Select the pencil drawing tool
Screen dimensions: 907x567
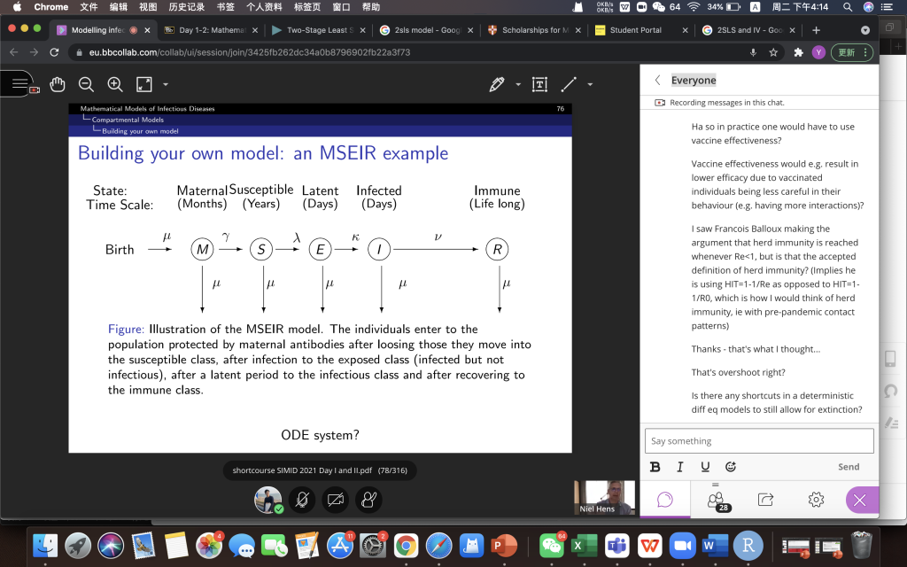(x=496, y=84)
